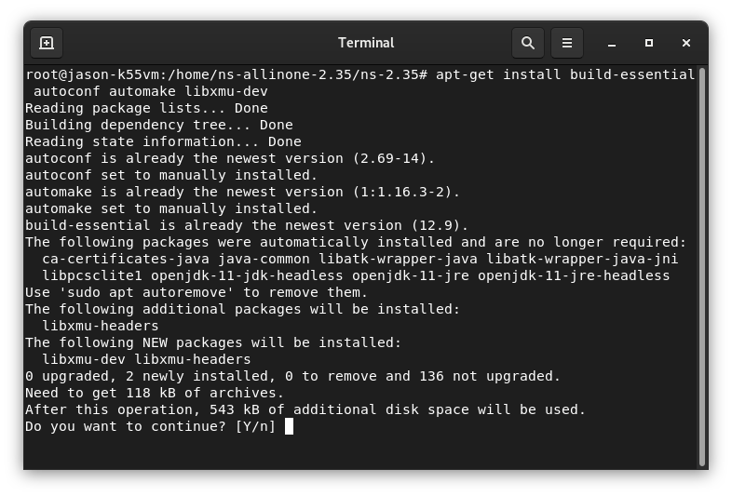Viewport: 732px width, 496px height.
Task: Click the 'libxmu-dev libxmu-headers' package line
Action: click(x=146, y=360)
